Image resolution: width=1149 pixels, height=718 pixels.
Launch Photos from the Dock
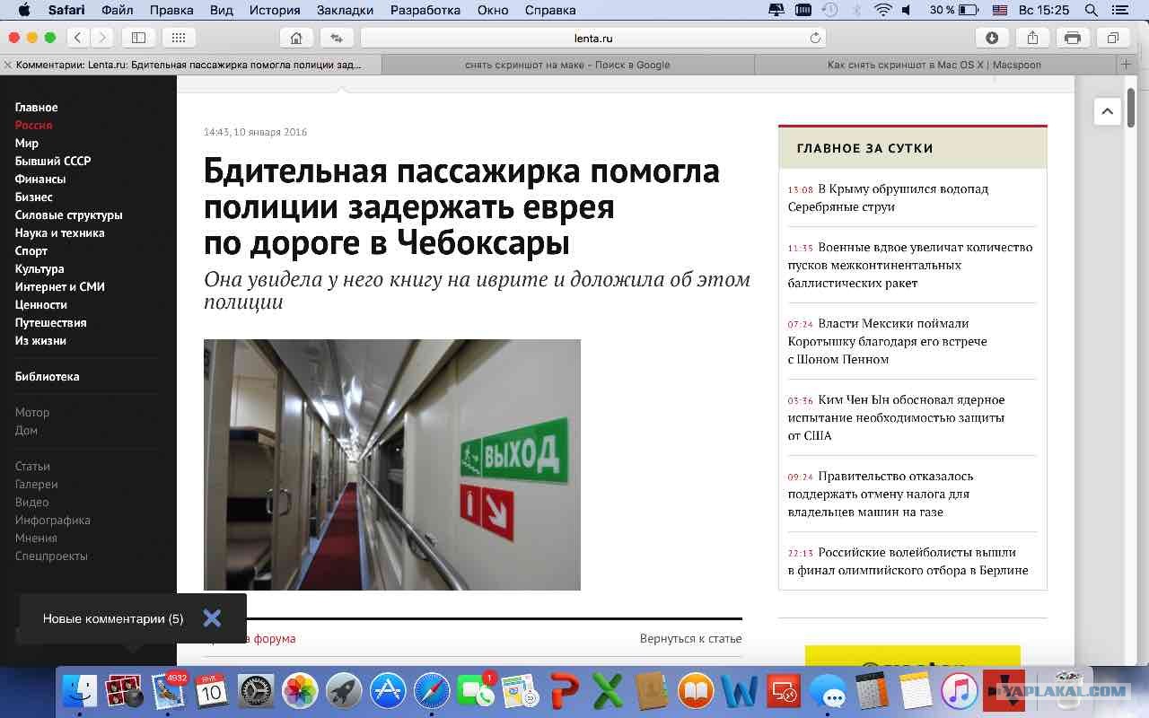pyautogui.click(x=300, y=690)
